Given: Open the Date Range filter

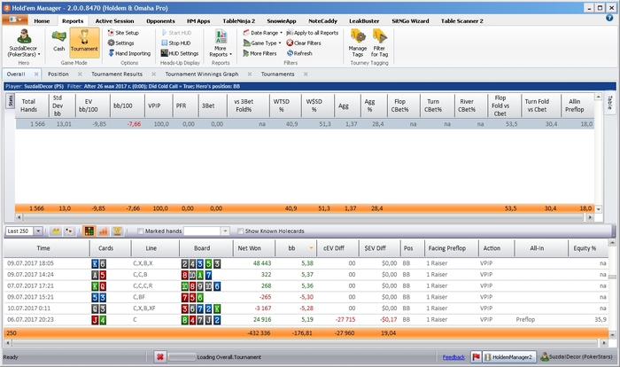Looking at the screenshot, I should pyautogui.click(x=262, y=33).
